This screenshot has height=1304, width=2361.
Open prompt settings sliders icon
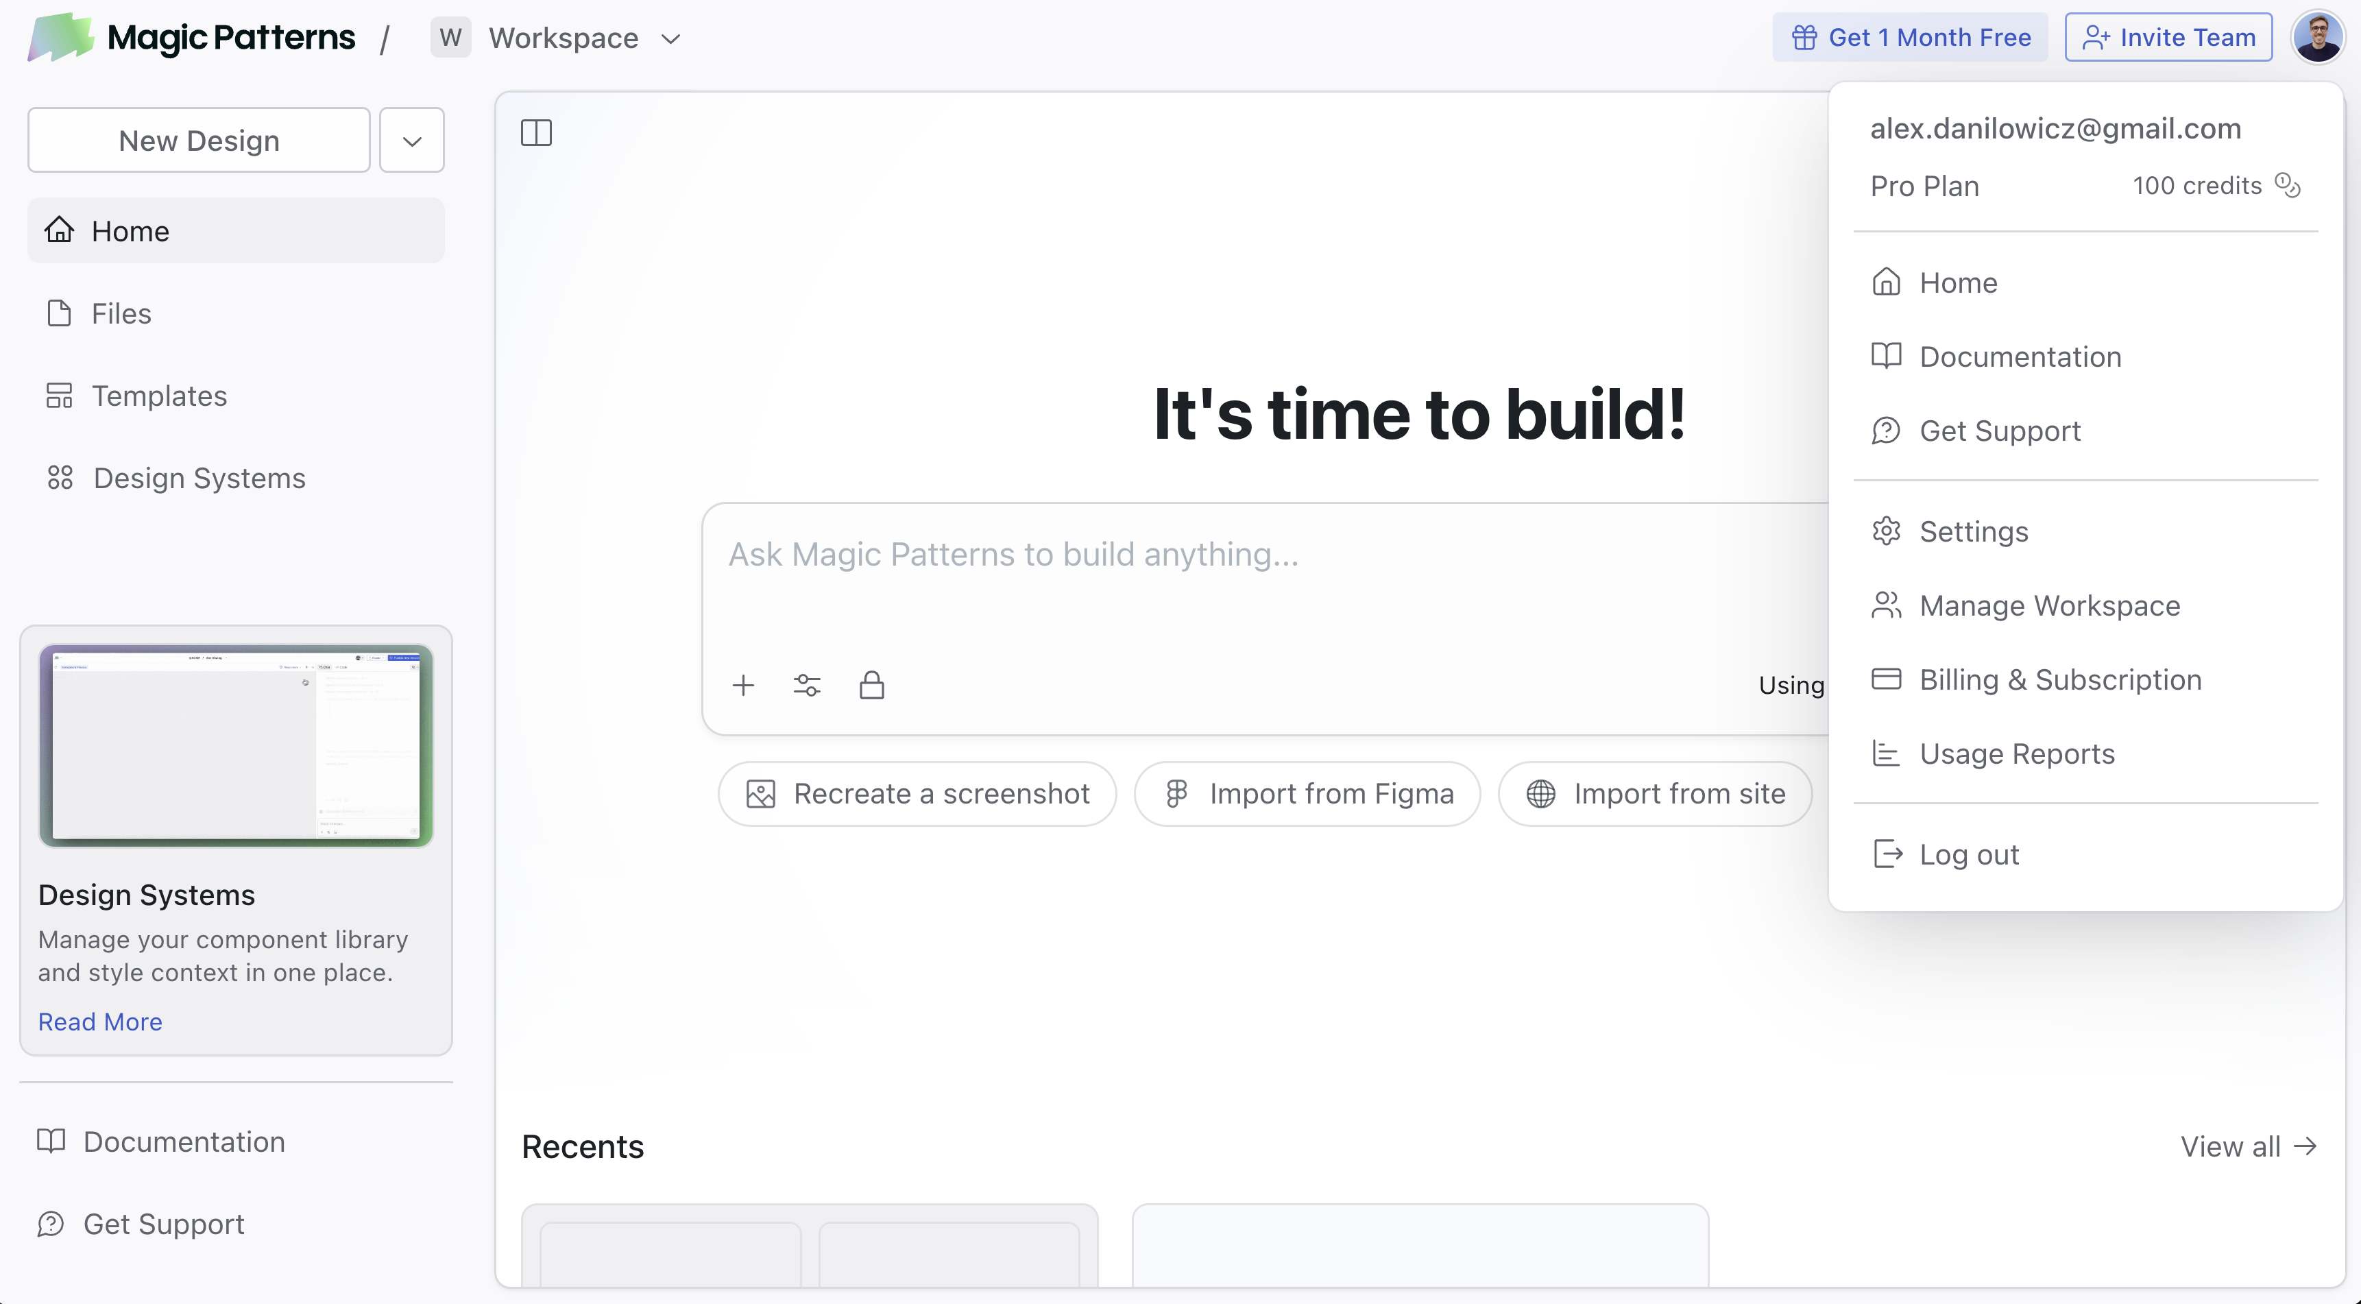(807, 684)
